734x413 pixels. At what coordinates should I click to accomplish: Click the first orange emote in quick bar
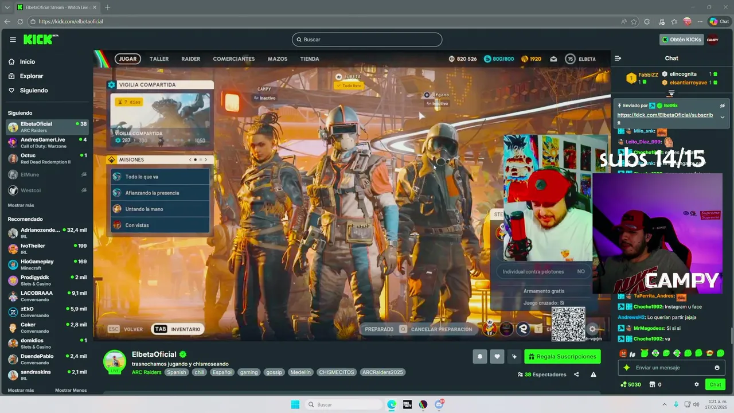pyautogui.click(x=623, y=353)
